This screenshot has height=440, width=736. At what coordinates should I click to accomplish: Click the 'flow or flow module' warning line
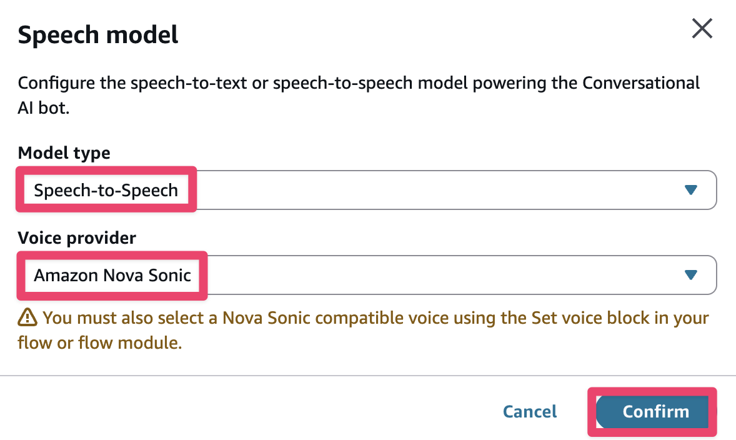click(x=100, y=343)
